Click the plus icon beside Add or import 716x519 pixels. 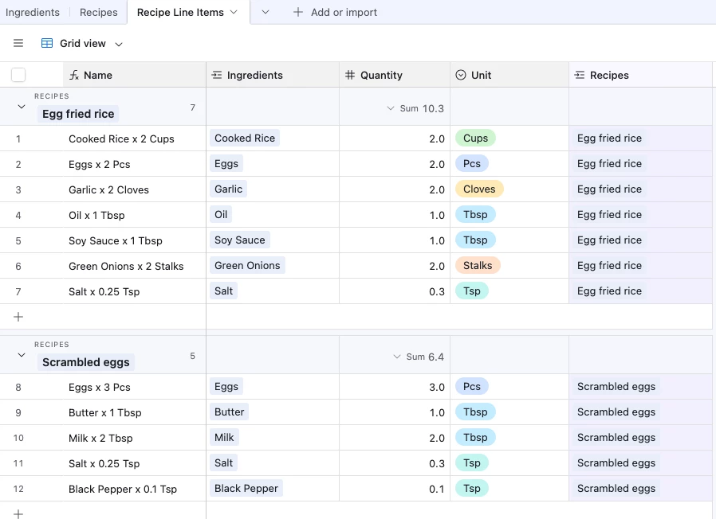[x=298, y=12]
